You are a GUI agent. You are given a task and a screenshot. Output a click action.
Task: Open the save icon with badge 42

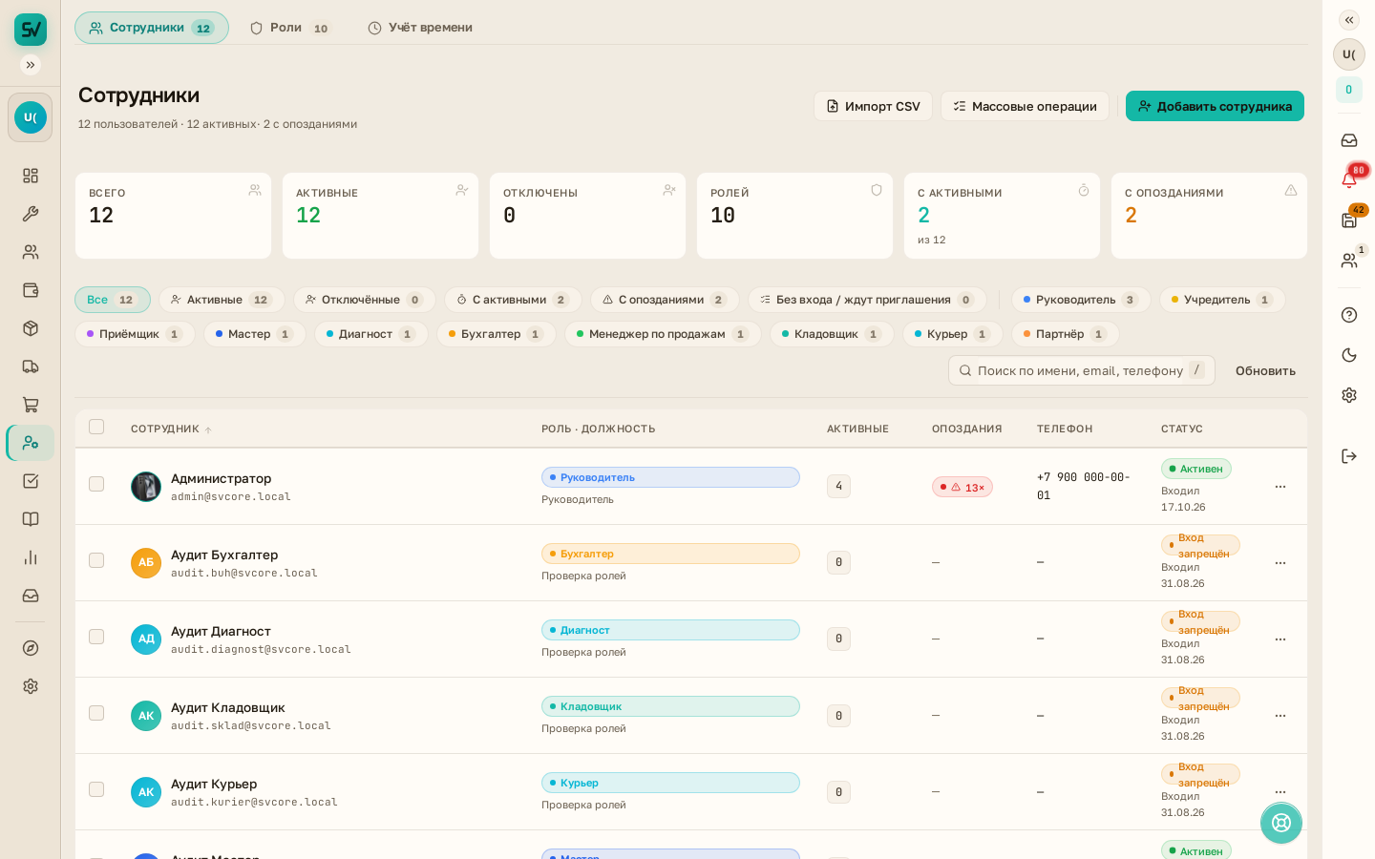[1349, 220]
